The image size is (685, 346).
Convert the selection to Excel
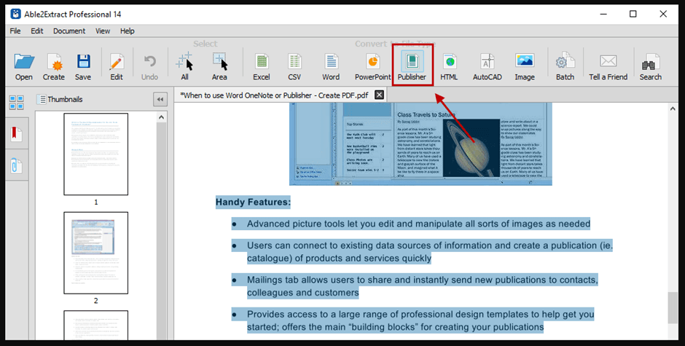tap(261, 67)
